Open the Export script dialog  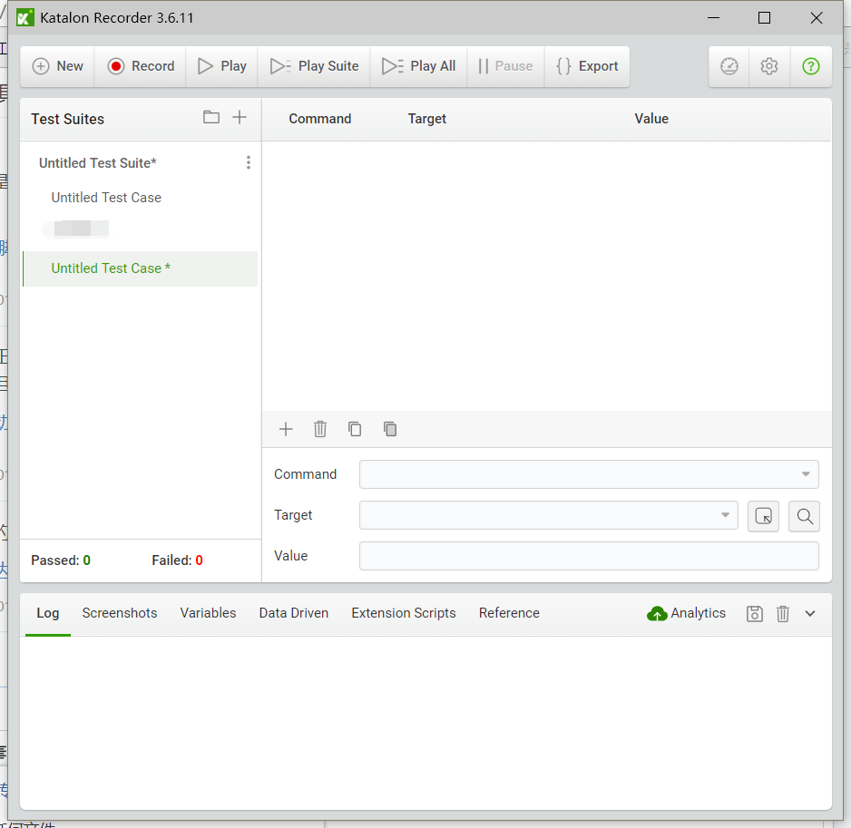(587, 66)
